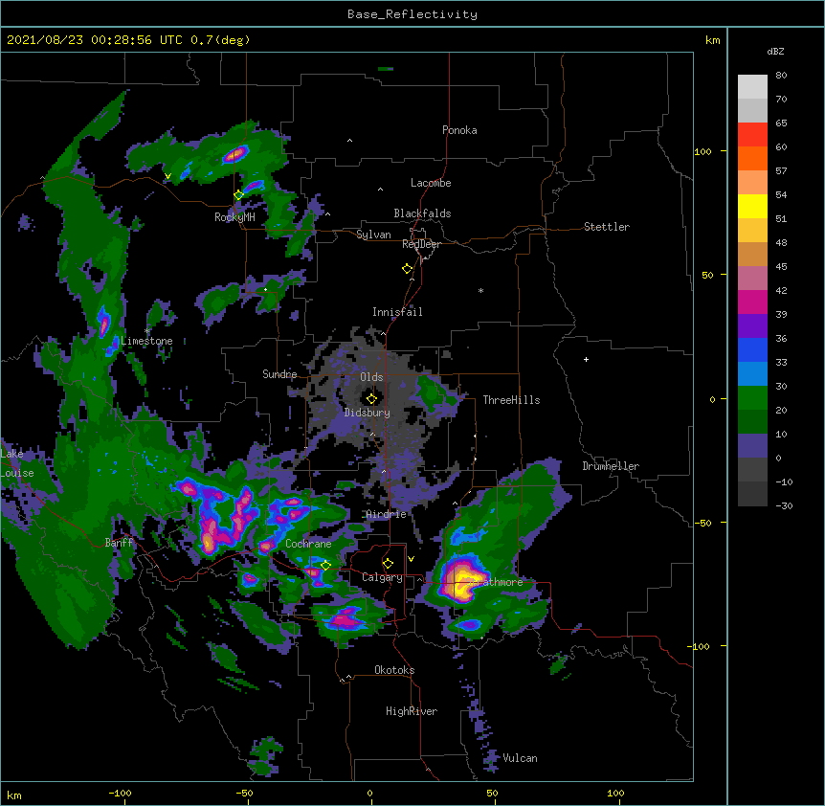This screenshot has height=806, width=825.
Task: Select the 2021/08/23 00:28:56 UTC timestamp
Action: (95, 40)
